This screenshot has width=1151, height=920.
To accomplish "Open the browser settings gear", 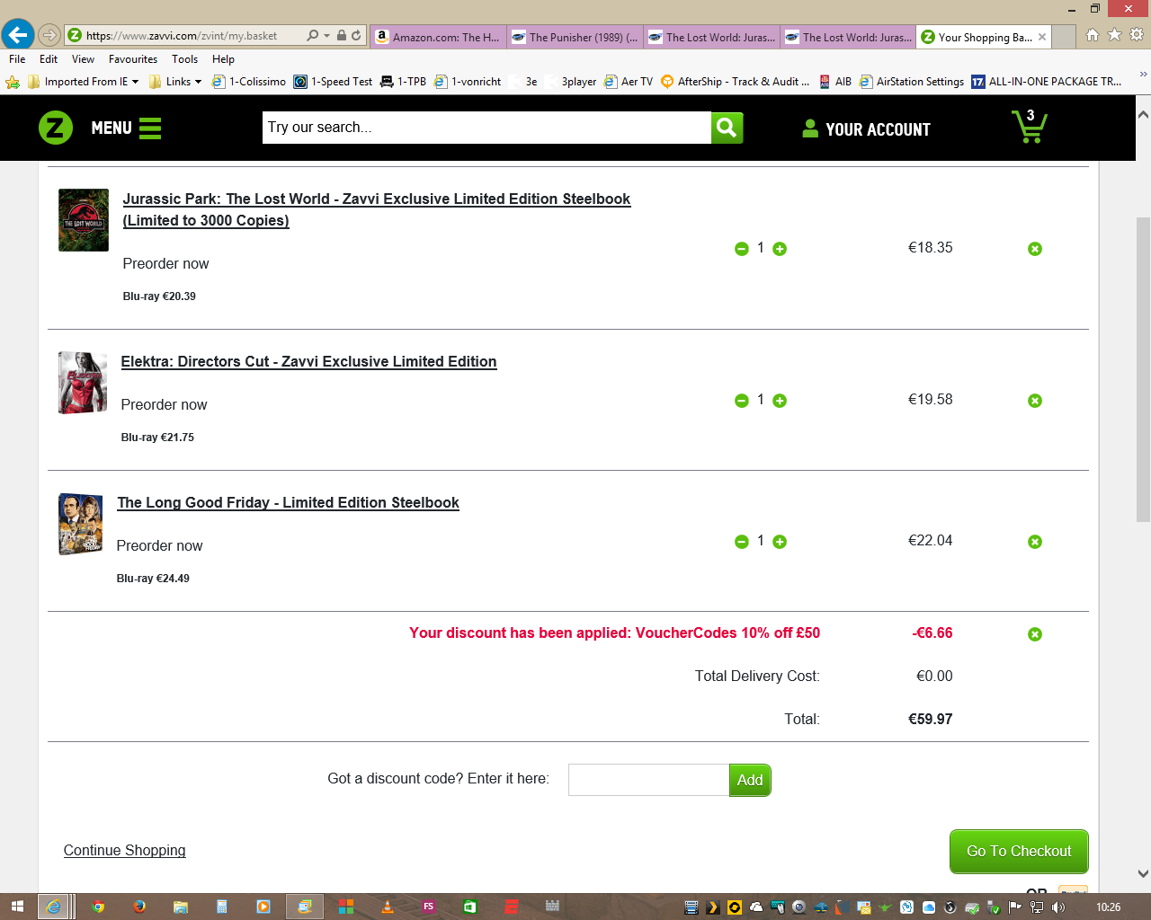I will (1137, 35).
